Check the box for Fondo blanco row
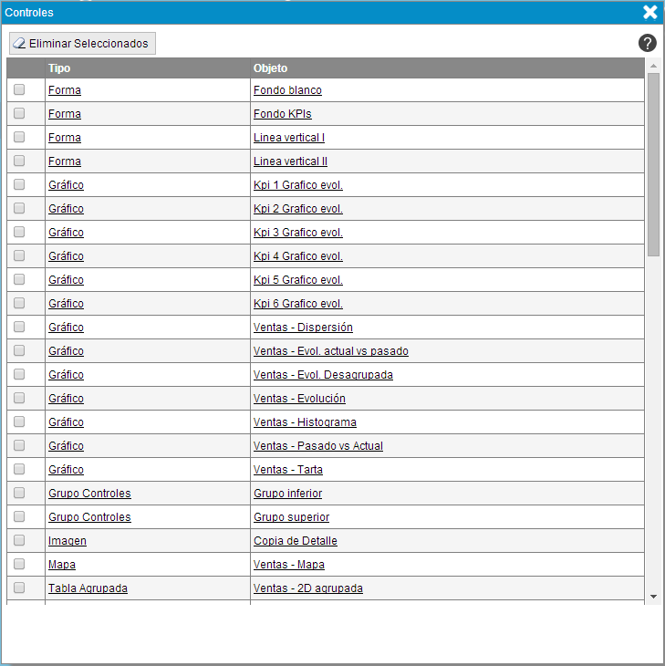The image size is (665, 666). pyautogui.click(x=19, y=89)
